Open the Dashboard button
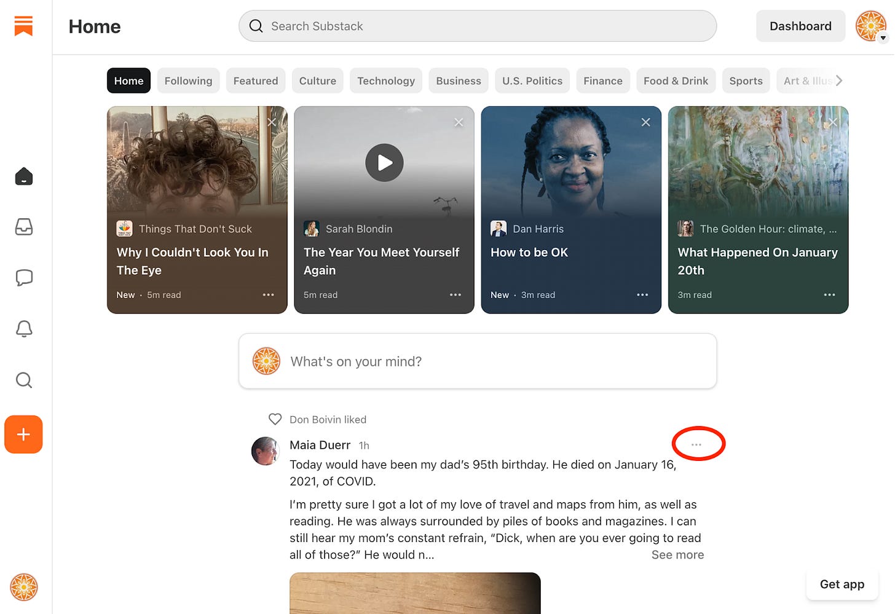 click(x=800, y=26)
